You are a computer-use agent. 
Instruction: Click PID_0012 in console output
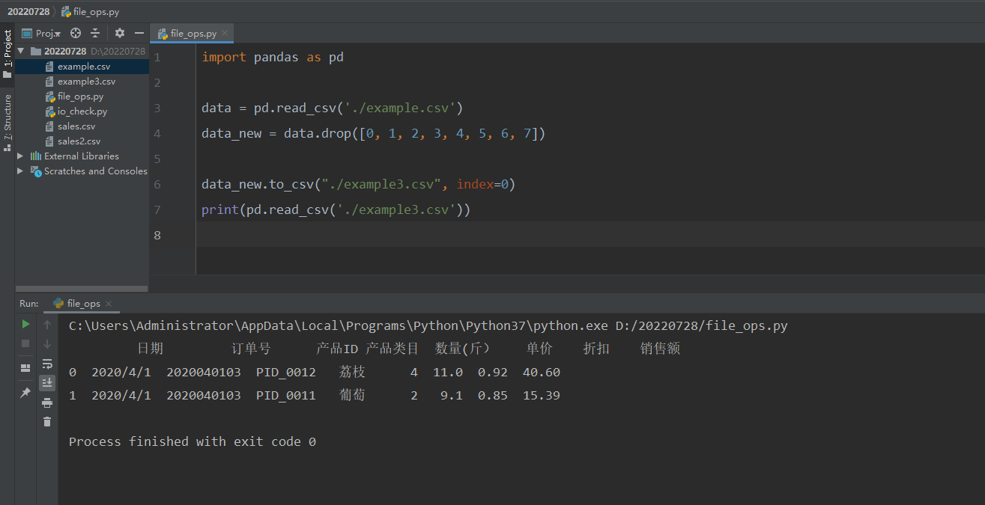pos(285,372)
